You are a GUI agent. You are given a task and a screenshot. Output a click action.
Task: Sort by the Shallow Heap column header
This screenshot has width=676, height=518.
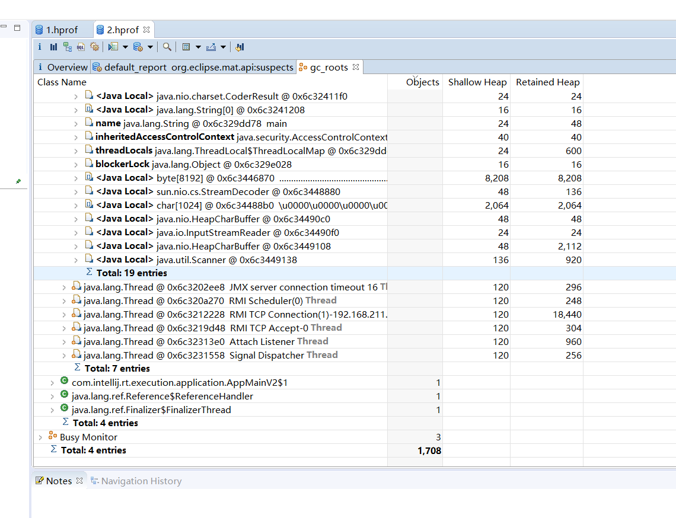coord(477,82)
